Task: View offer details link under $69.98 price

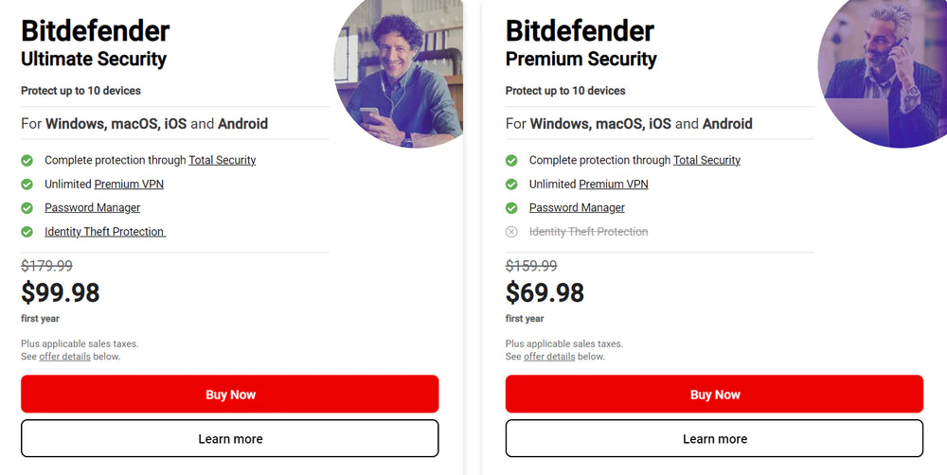Action: coord(549,357)
